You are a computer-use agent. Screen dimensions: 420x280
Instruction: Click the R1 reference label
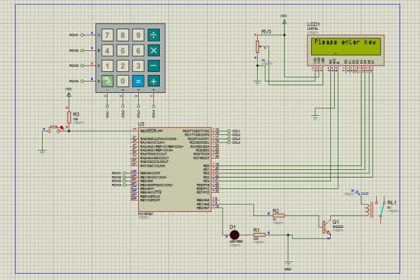(256, 230)
